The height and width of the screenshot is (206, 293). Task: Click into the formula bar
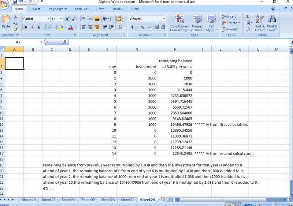click(x=179, y=42)
